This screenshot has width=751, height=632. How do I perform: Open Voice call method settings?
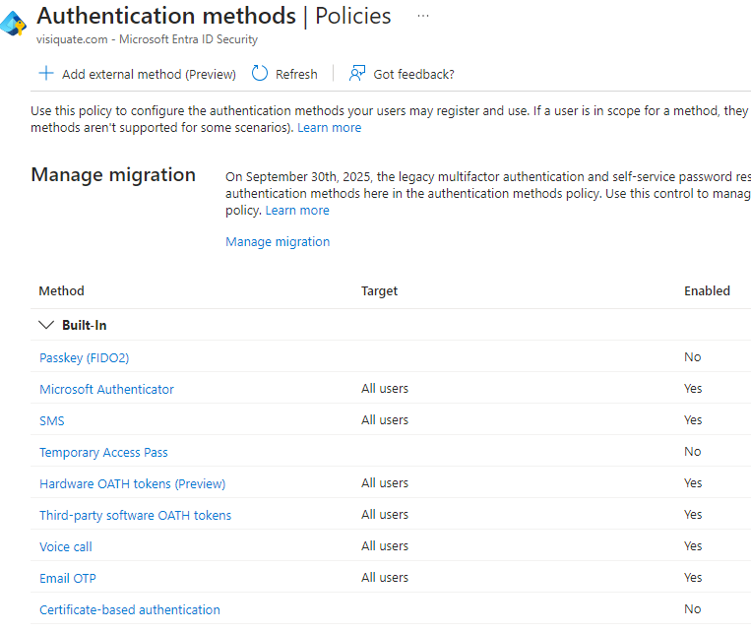[x=66, y=546]
